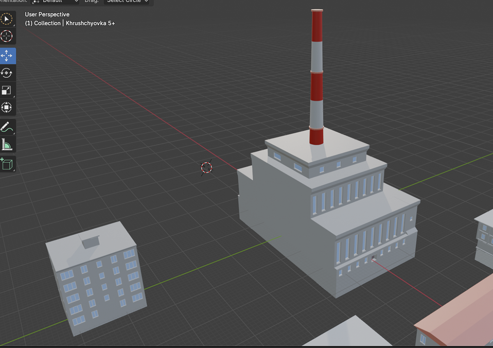Click the User Perspective label
This screenshot has width=493, height=348.
pos(47,14)
